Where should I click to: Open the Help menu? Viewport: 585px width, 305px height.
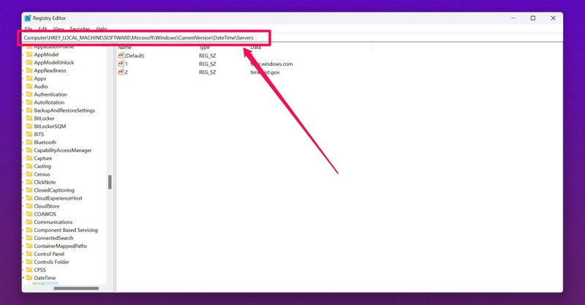(x=102, y=29)
